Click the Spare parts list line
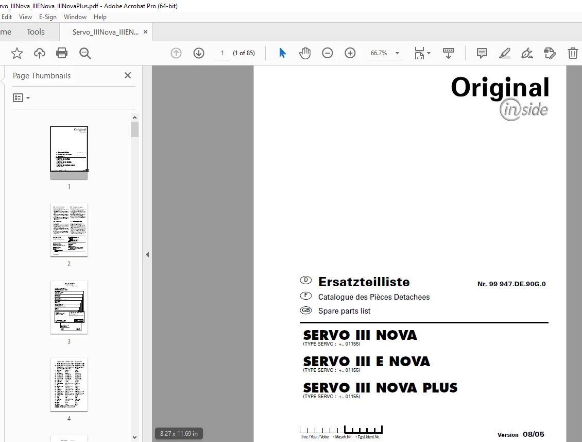The width and height of the screenshot is (582, 442). pyautogui.click(x=344, y=311)
